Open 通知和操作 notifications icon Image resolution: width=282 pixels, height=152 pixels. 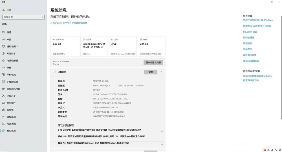pyautogui.click(x=3, y=46)
